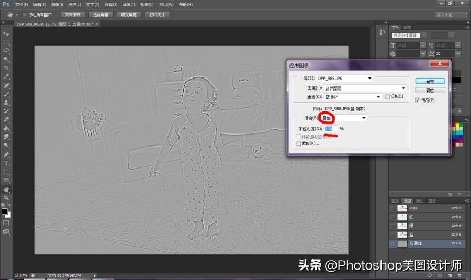The width and height of the screenshot is (471, 280).
Task: Select the Magic Wand tool
Action: tap(6, 59)
